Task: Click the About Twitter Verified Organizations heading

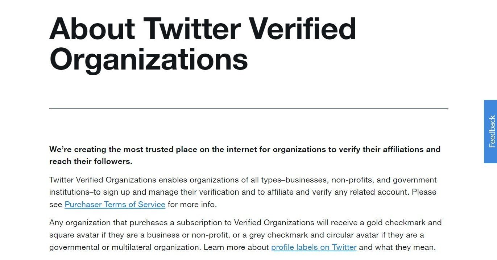Action: click(x=203, y=44)
